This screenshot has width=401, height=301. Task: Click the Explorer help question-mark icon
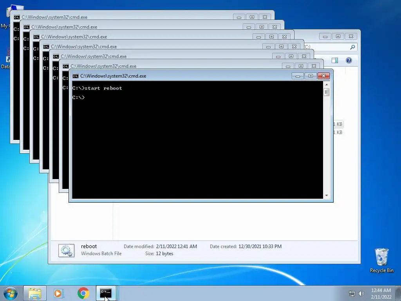click(x=349, y=60)
